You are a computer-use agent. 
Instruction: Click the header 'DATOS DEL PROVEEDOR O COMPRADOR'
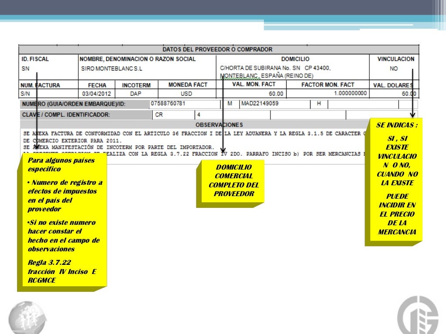218,50
